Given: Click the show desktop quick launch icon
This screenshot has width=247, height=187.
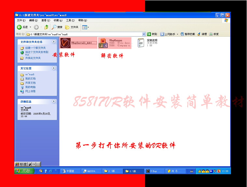Looking at the screenshot, I should (x=46, y=171).
